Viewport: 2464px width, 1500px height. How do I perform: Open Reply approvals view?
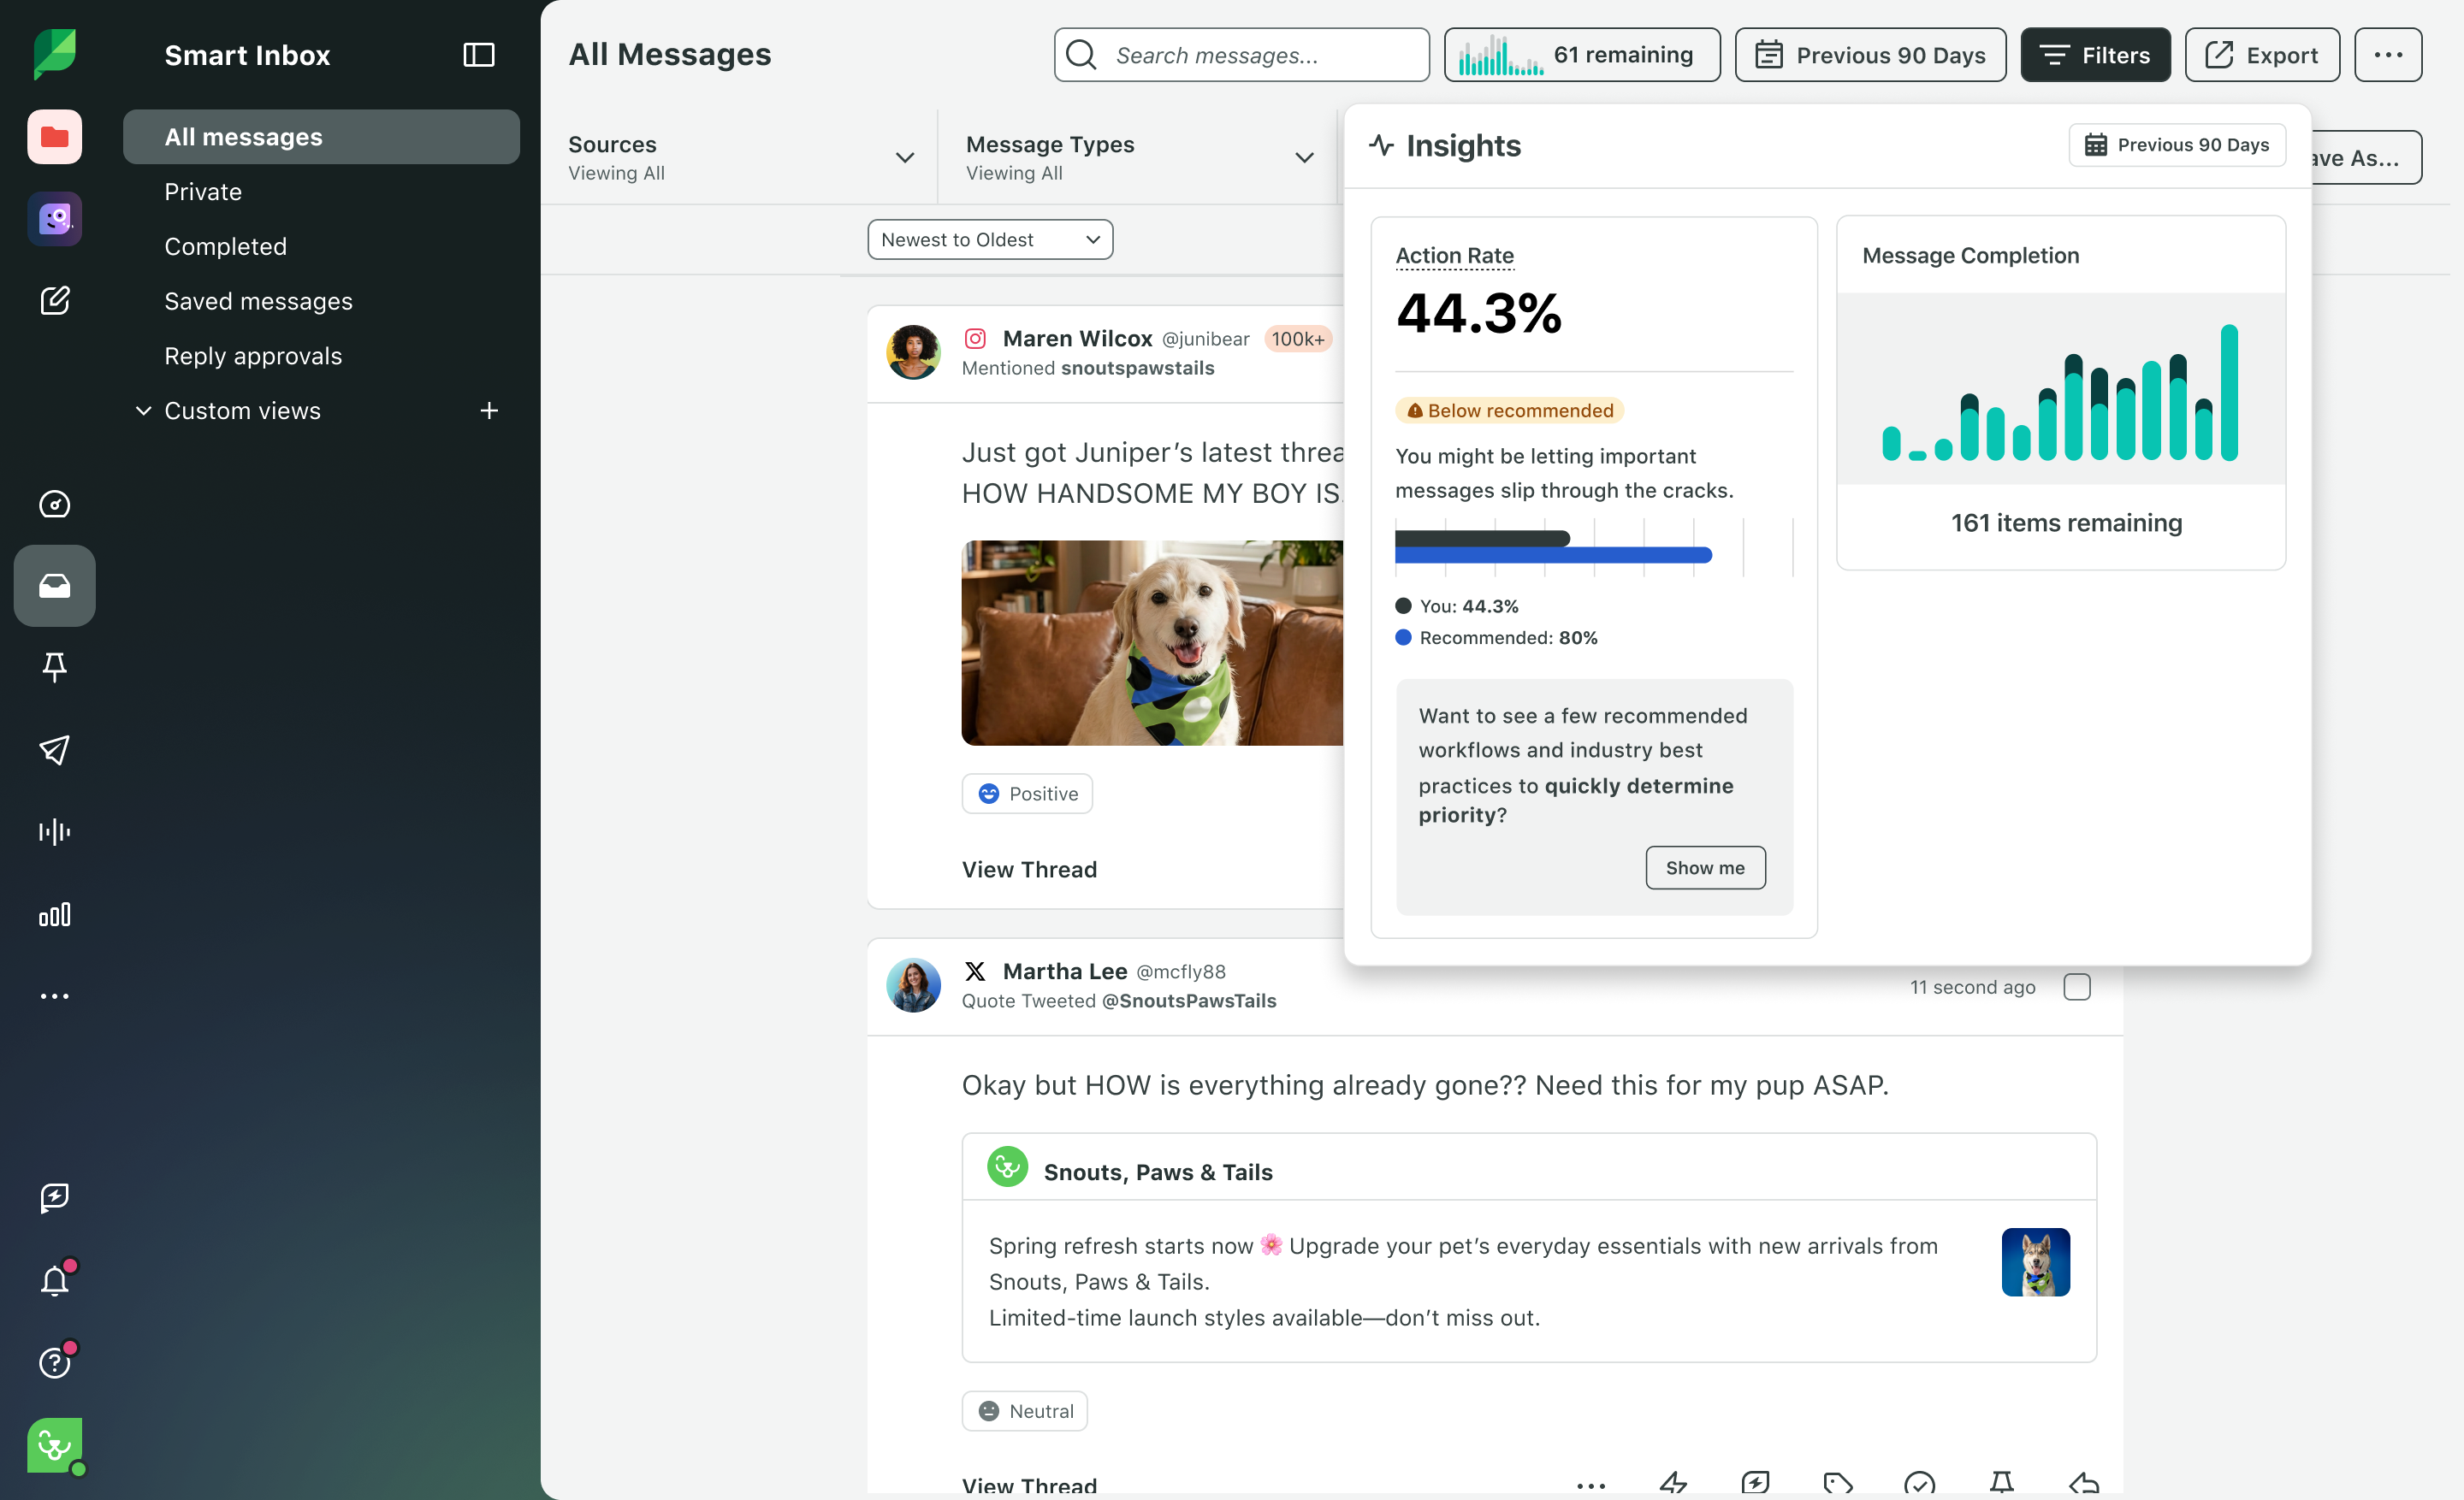(x=253, y=356)
